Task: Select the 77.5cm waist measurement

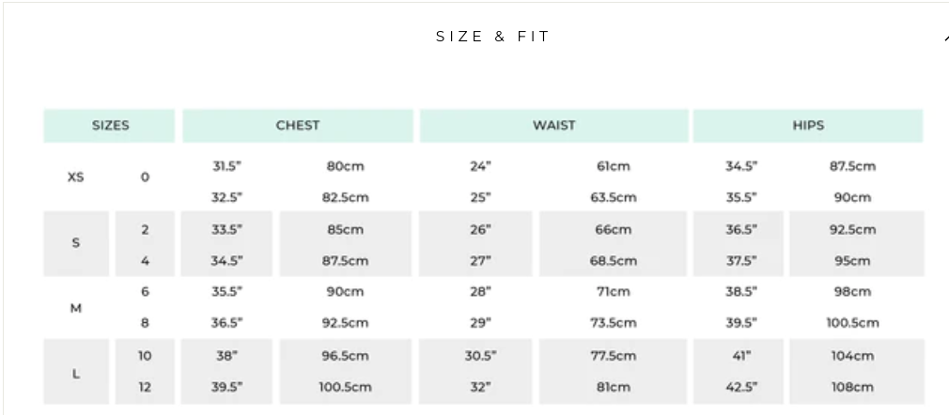Action: [613, 356]
